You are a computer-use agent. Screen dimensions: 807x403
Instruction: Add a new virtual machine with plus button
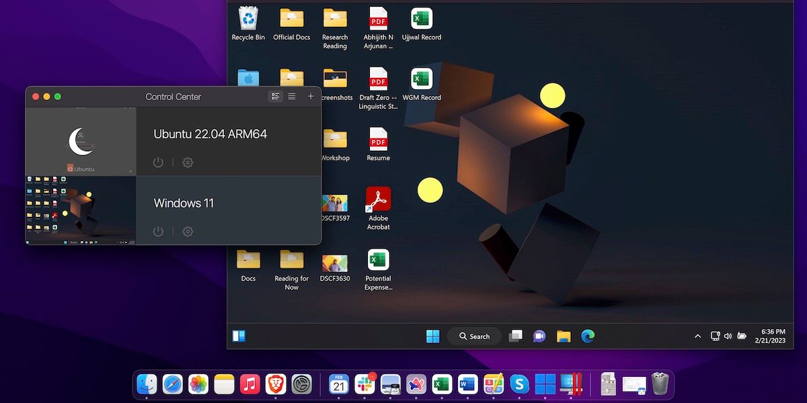(x=311, y=97)
